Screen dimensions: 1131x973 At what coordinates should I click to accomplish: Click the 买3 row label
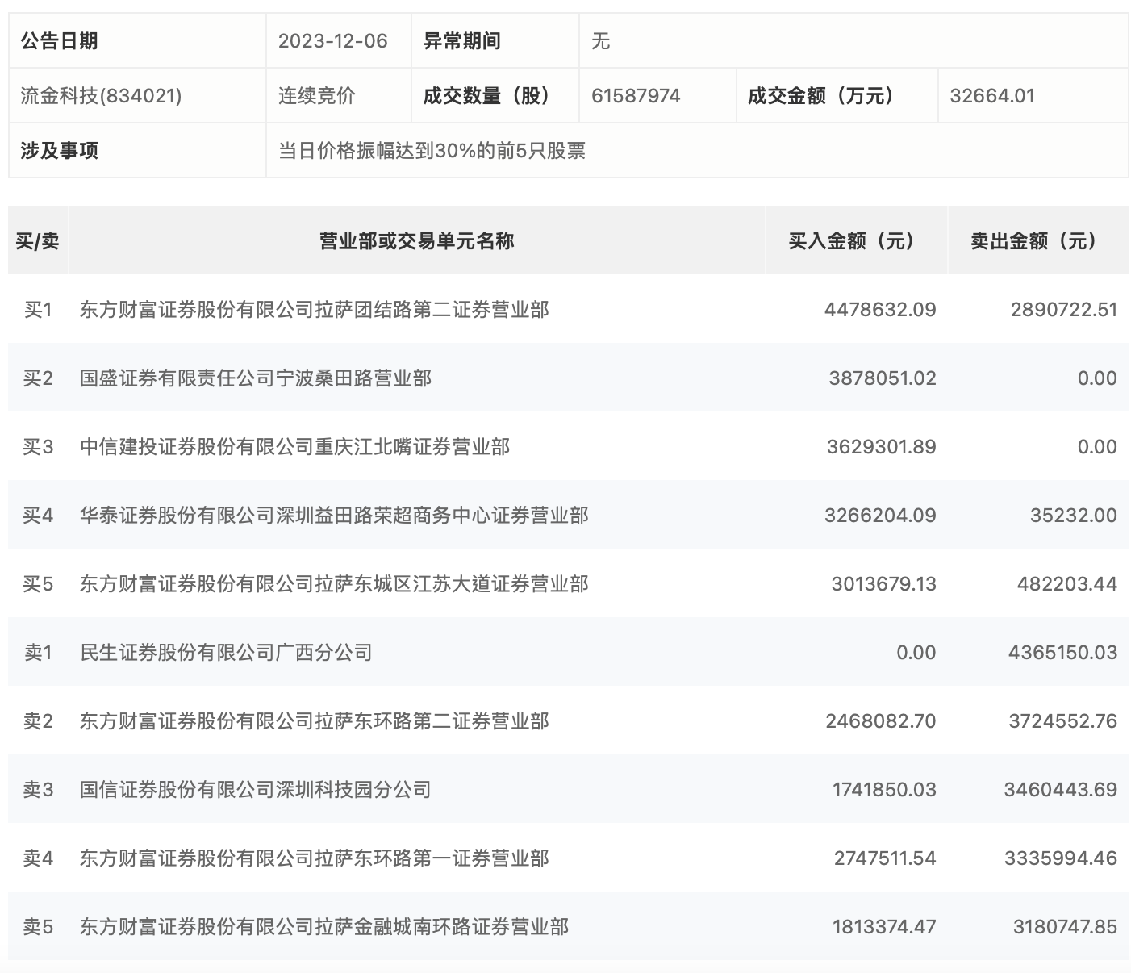[38, 447]
